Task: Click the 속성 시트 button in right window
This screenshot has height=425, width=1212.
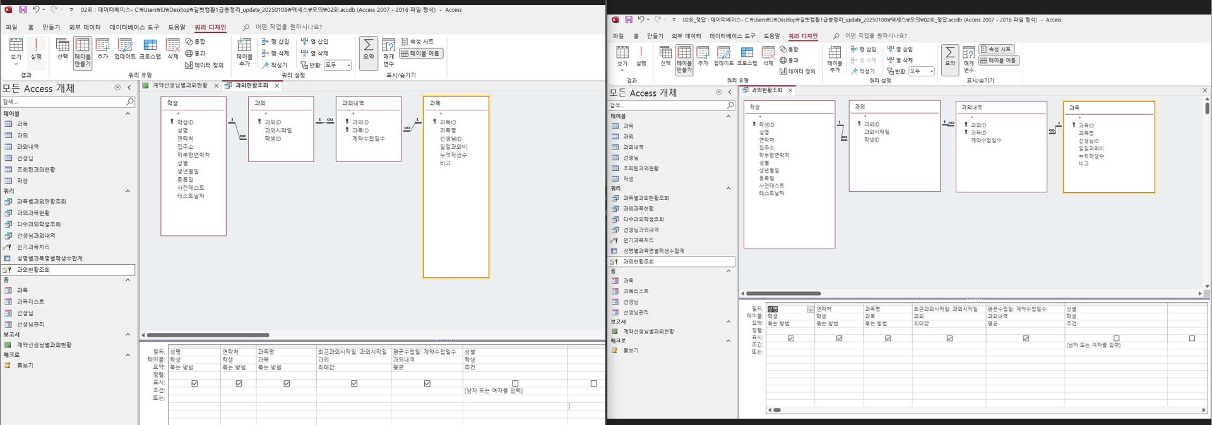Action: [x=997, y=49]
